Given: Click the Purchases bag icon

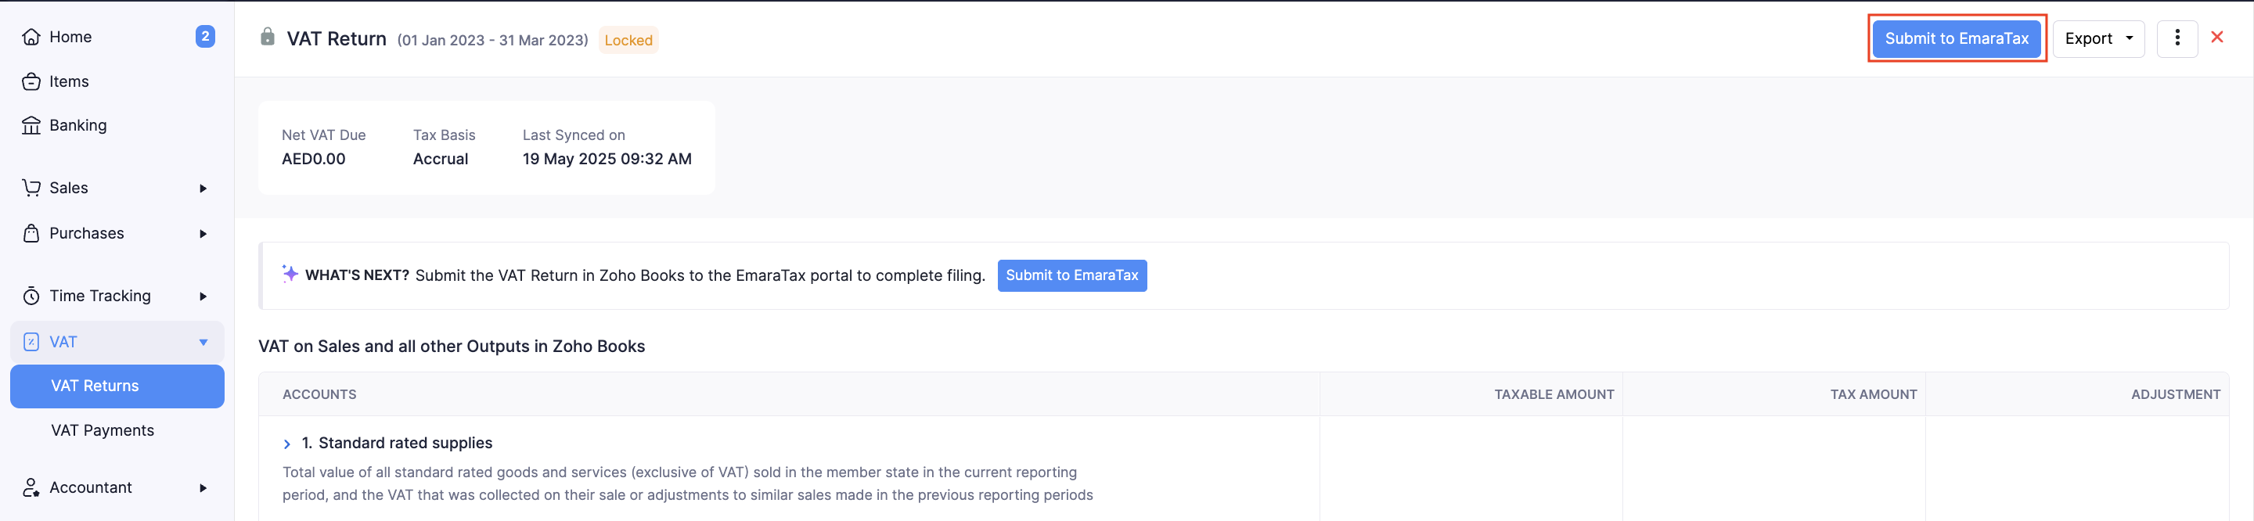Looking at the screenshot, I should [31, 233].
